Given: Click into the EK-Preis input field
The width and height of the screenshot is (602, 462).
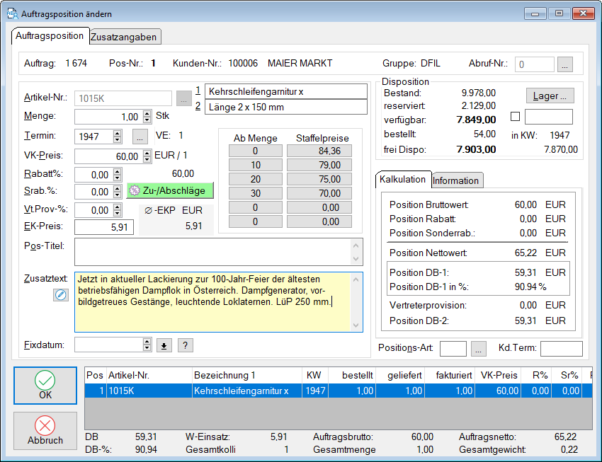Looking at the screenshot, I should coord(103,226).
